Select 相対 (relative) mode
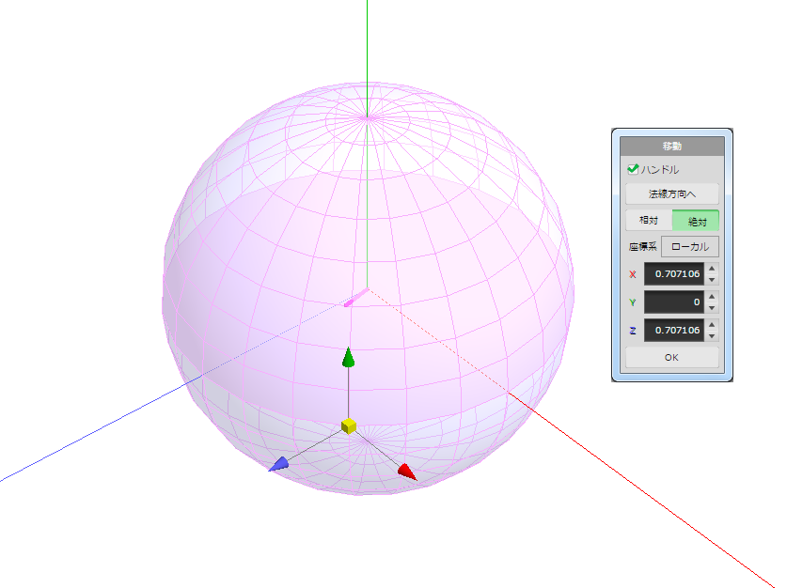Viewport: 787px width, 588px height. [649, 221]
